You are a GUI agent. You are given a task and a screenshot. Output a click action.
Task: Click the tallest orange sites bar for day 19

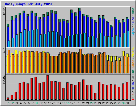click(x=80, y=61)
